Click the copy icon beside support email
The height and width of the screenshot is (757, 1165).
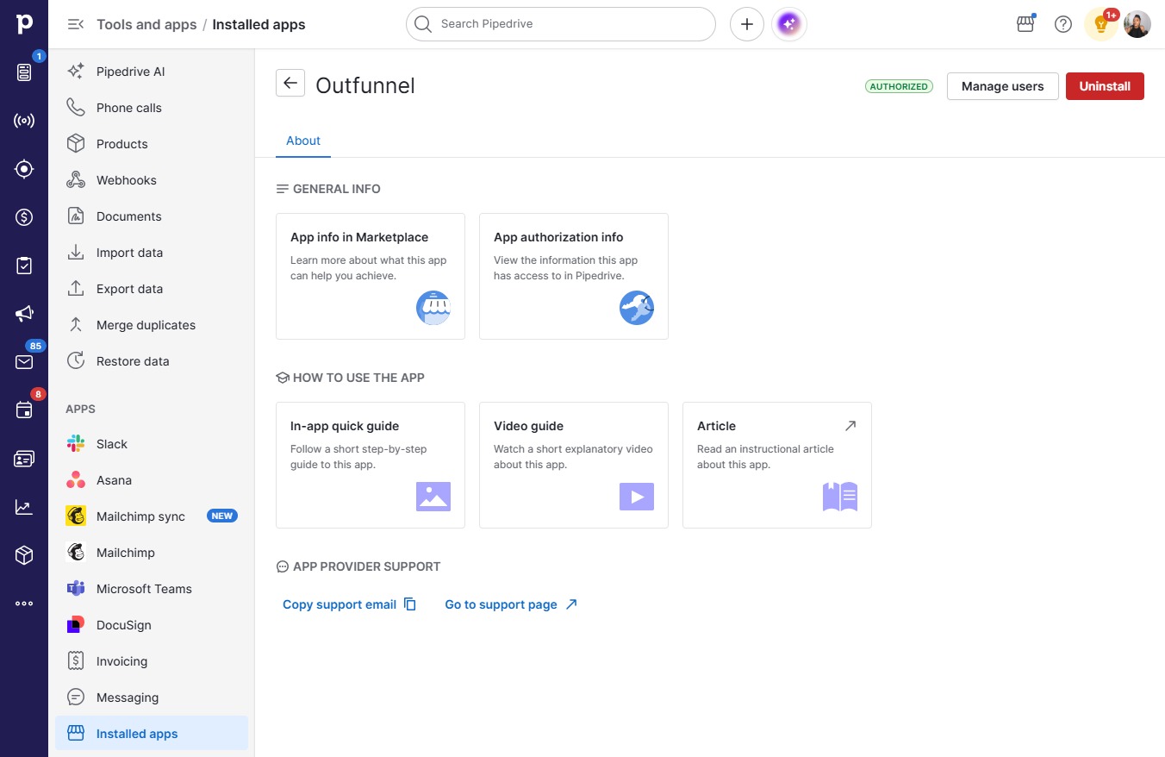coord(410,604)
